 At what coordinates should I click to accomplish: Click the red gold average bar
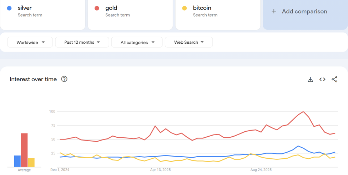click(24, 150)
